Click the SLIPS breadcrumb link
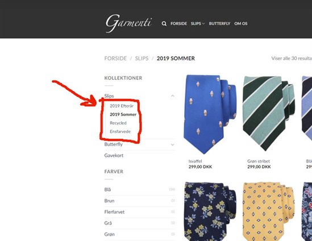Viewport: 312px width, 241px height. [x=142, y=59]
